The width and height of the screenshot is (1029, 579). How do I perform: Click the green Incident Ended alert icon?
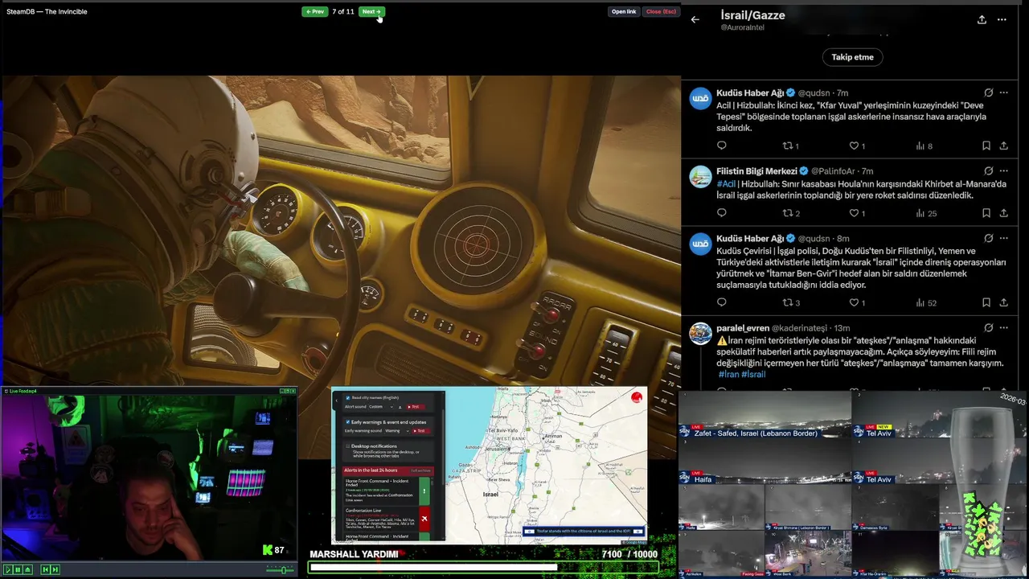pyautogui.click(x=424, y=491)
